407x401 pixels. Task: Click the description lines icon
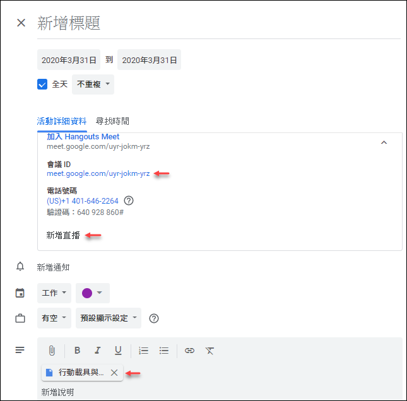[20, 350]
